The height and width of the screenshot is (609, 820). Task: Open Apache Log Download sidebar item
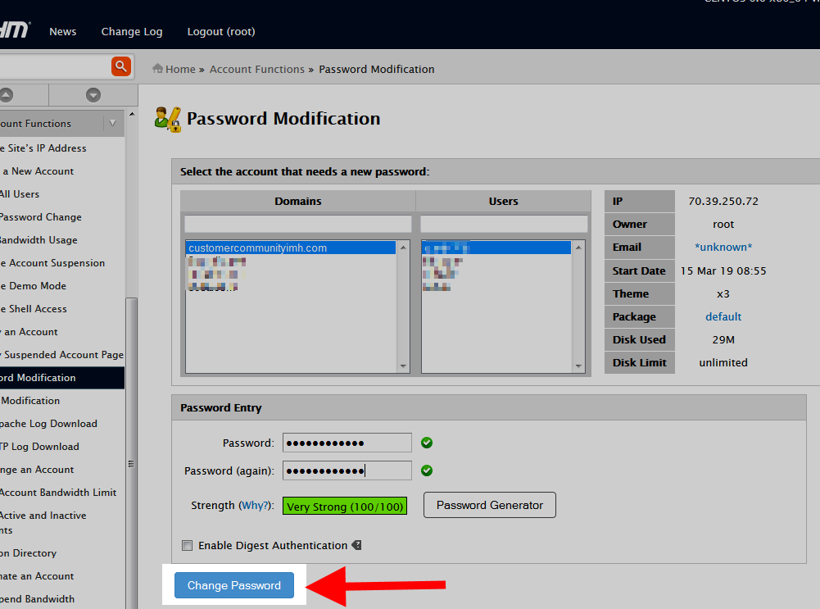click(48, 423)
